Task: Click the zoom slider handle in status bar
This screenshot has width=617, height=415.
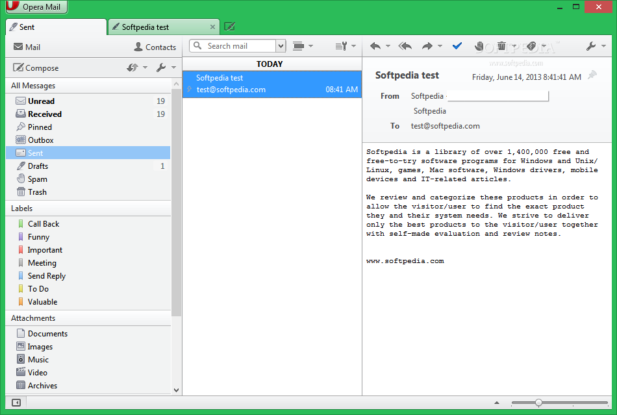Action: (x=538, y=403)
